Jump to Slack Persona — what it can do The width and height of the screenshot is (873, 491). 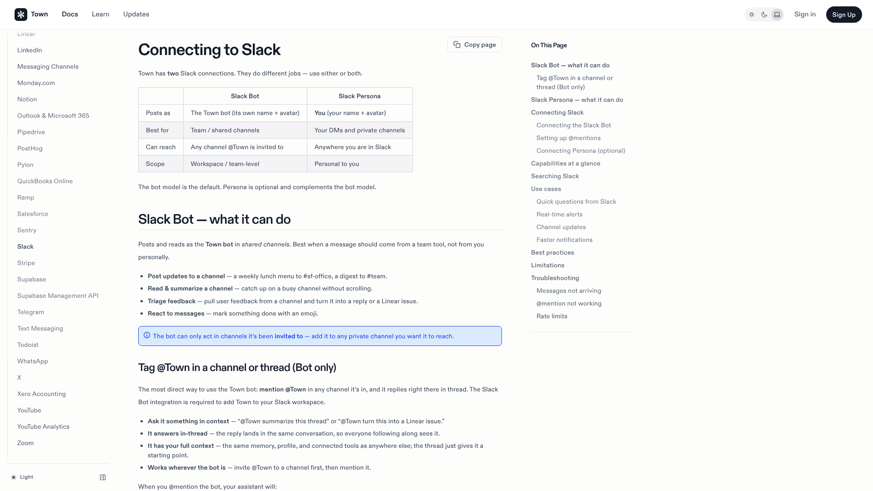577,100
